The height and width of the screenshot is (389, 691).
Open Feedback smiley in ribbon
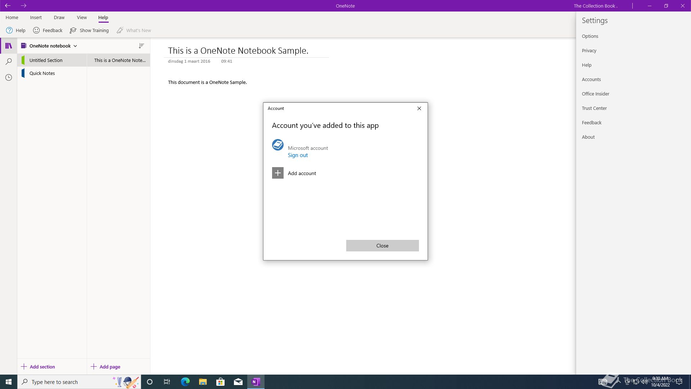coord(36,30)
